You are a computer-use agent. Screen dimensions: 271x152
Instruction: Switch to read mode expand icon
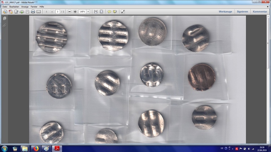click(123, 12)
